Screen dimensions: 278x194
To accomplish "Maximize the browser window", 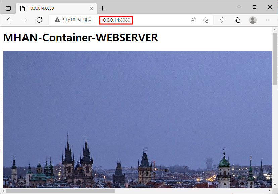I will point(254,7).
